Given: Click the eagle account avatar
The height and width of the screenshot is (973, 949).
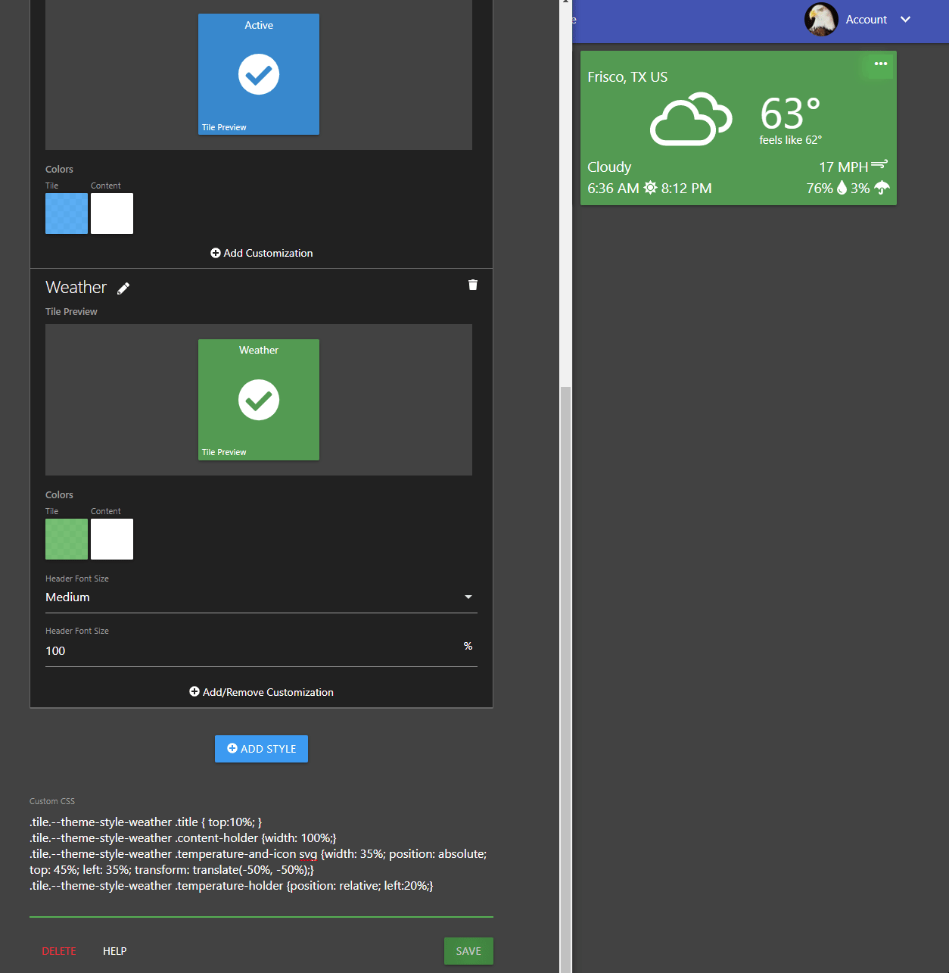Looking at the screenshot, I should click(821, 20).
